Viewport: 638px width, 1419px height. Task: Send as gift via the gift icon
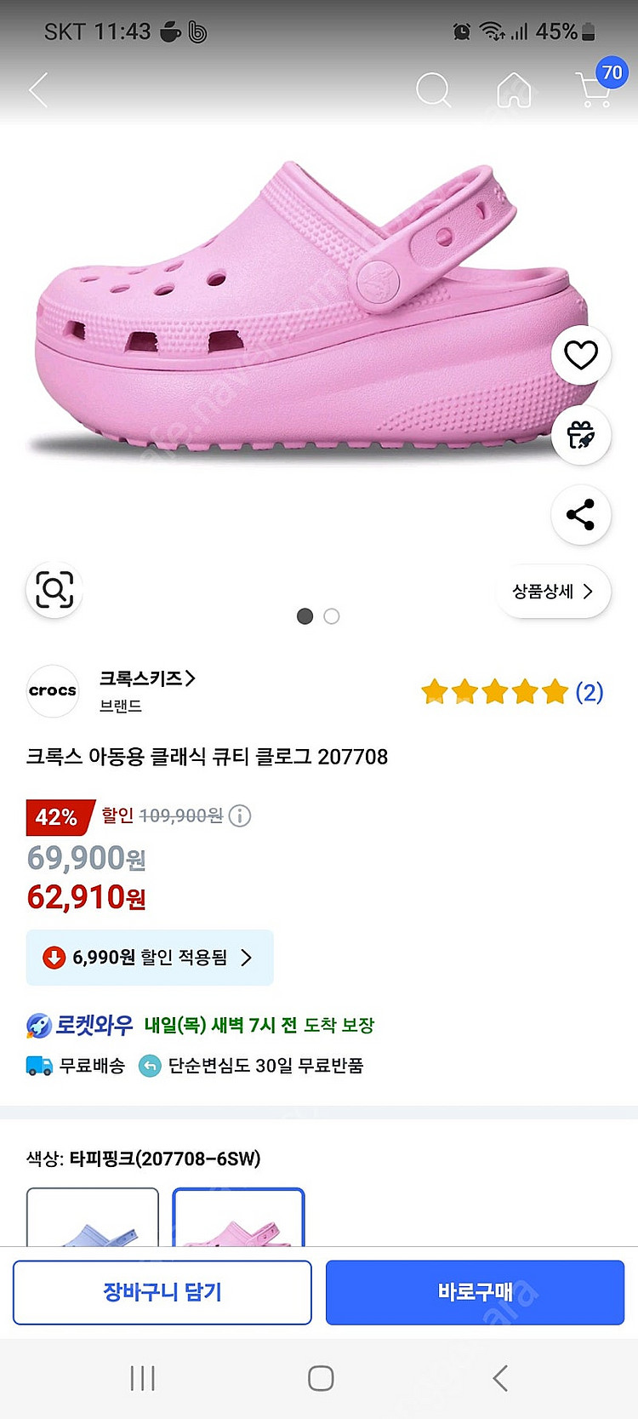(x=581, y=435)
